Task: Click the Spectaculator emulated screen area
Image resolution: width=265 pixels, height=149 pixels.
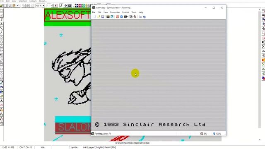Action: pos(159,75)
